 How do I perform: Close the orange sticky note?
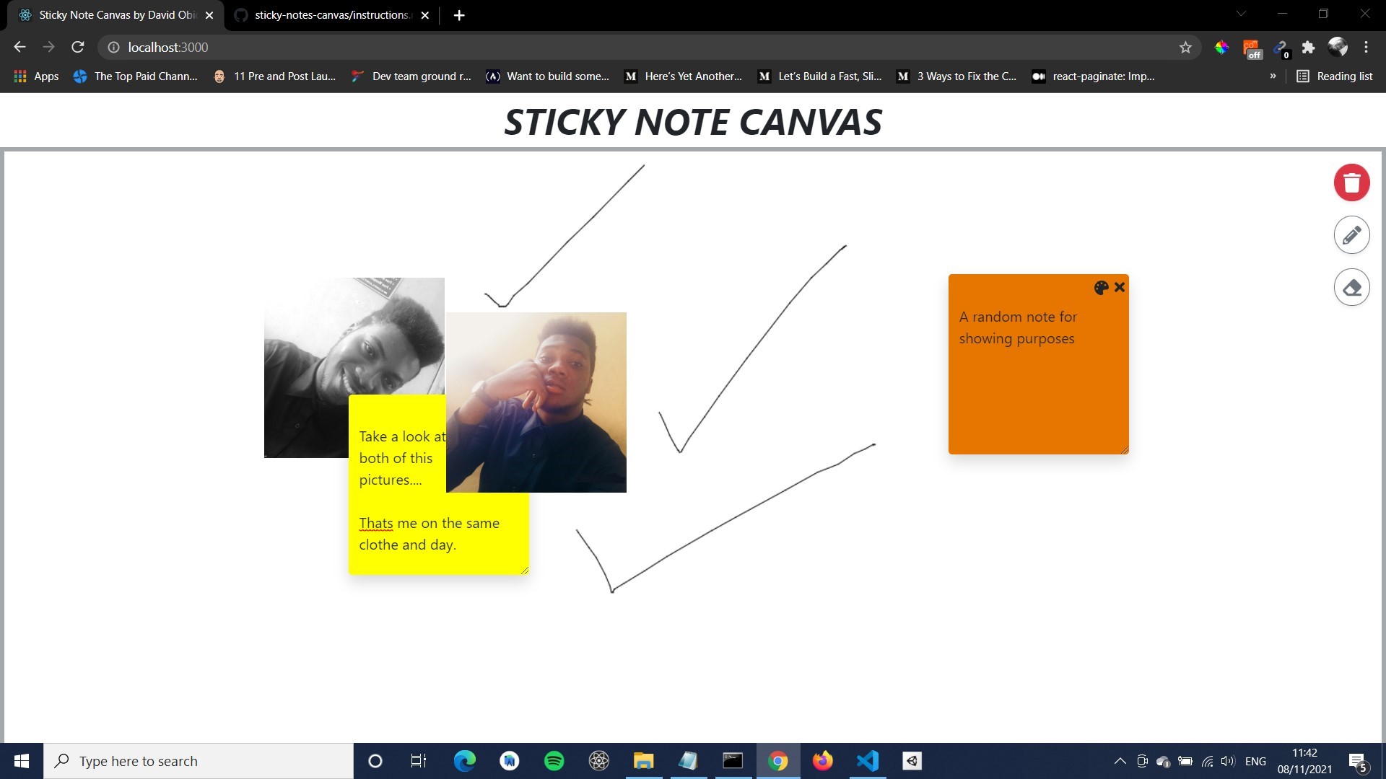point(1120,287)
